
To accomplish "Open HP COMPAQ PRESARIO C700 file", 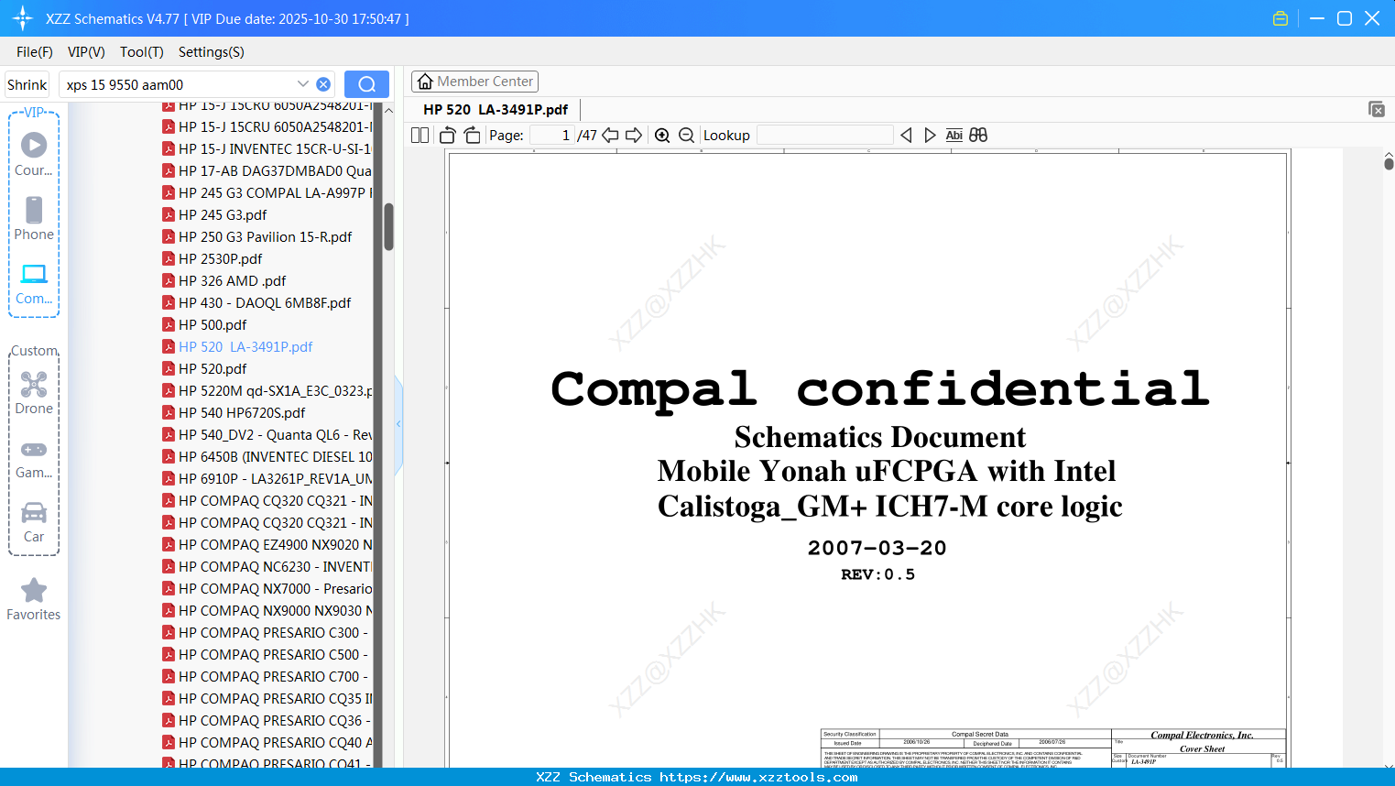I will (267, 676).
